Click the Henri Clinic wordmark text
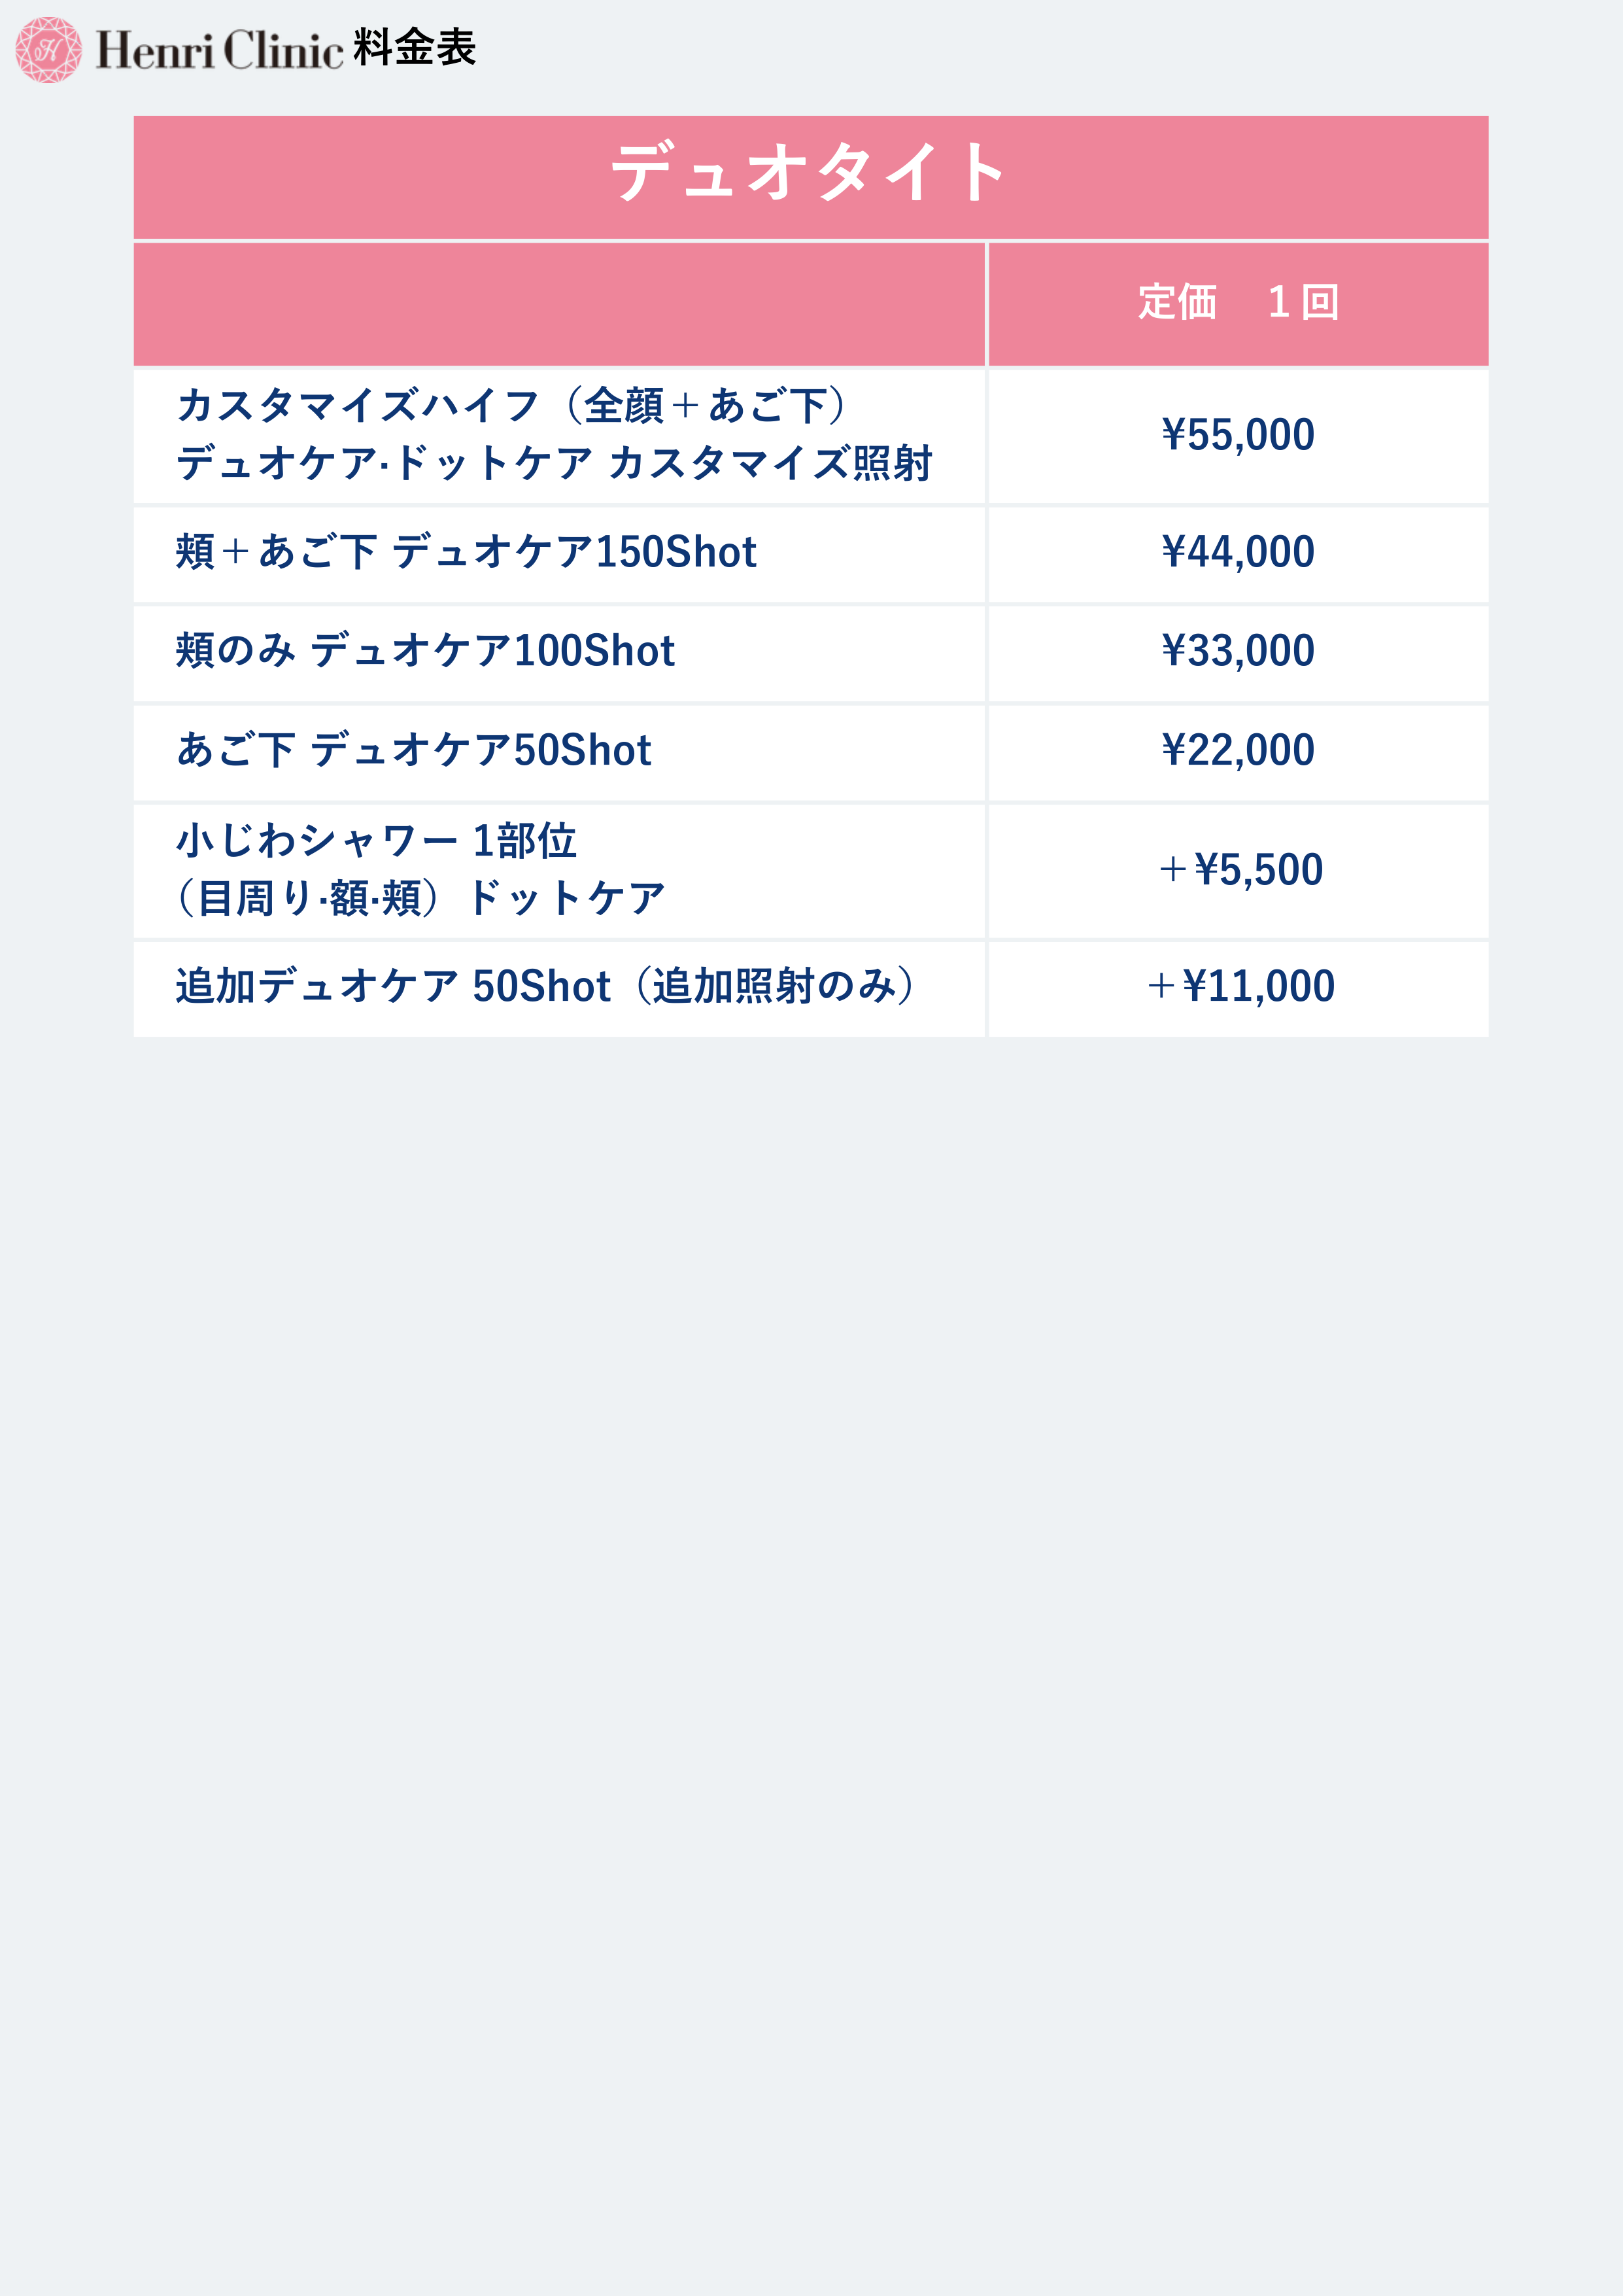The image size is (1623, 2296). [x=219, y=50]
